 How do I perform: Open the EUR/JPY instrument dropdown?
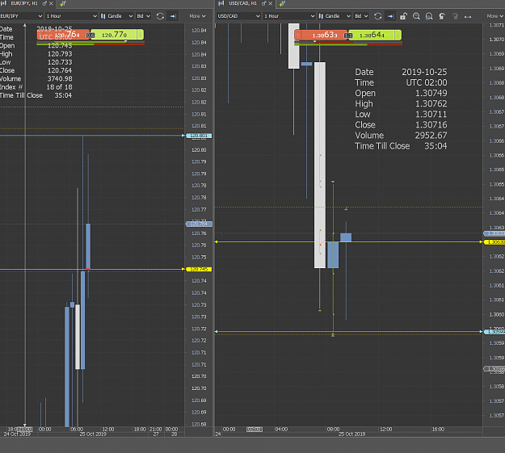point(21,16)
